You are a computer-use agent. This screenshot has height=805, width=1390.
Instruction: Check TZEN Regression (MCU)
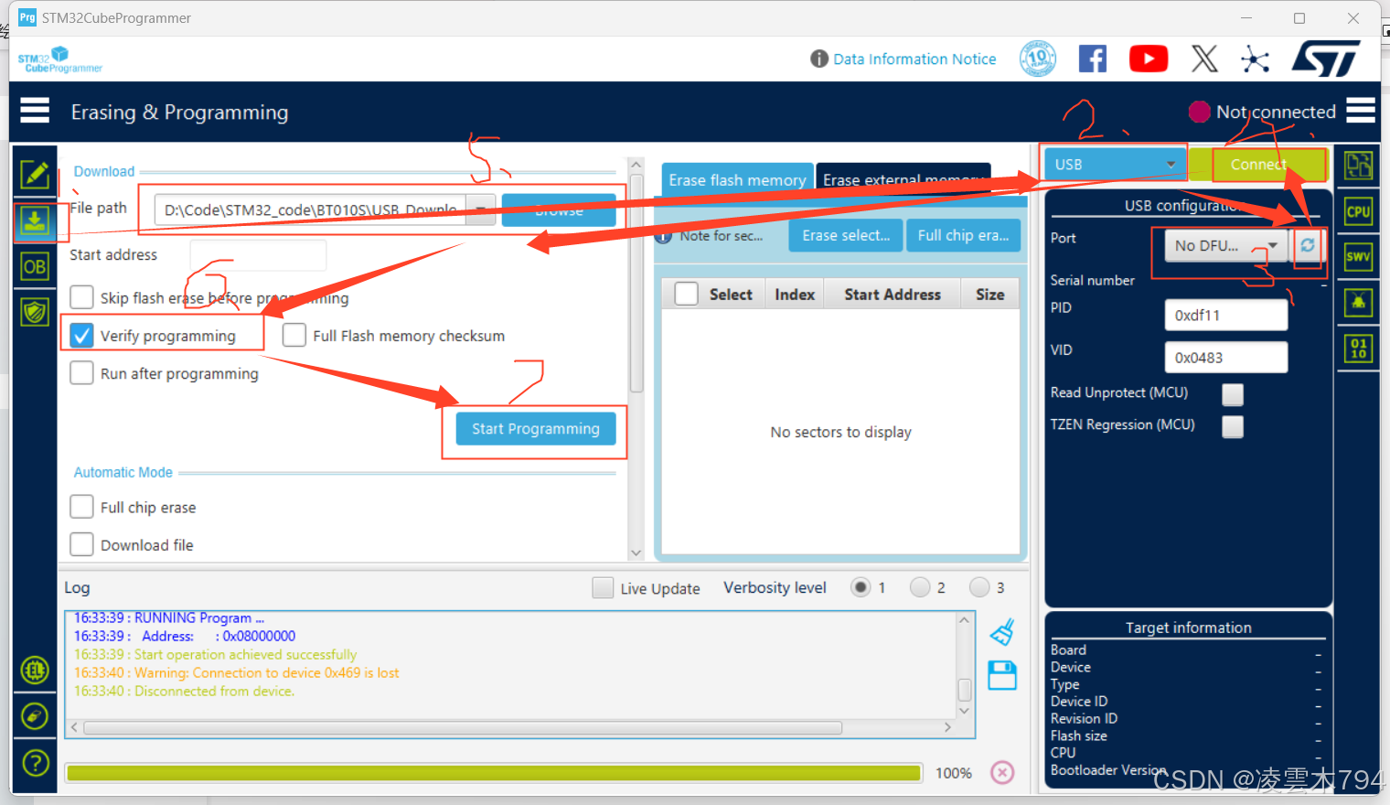click(x=1233, y=426)
